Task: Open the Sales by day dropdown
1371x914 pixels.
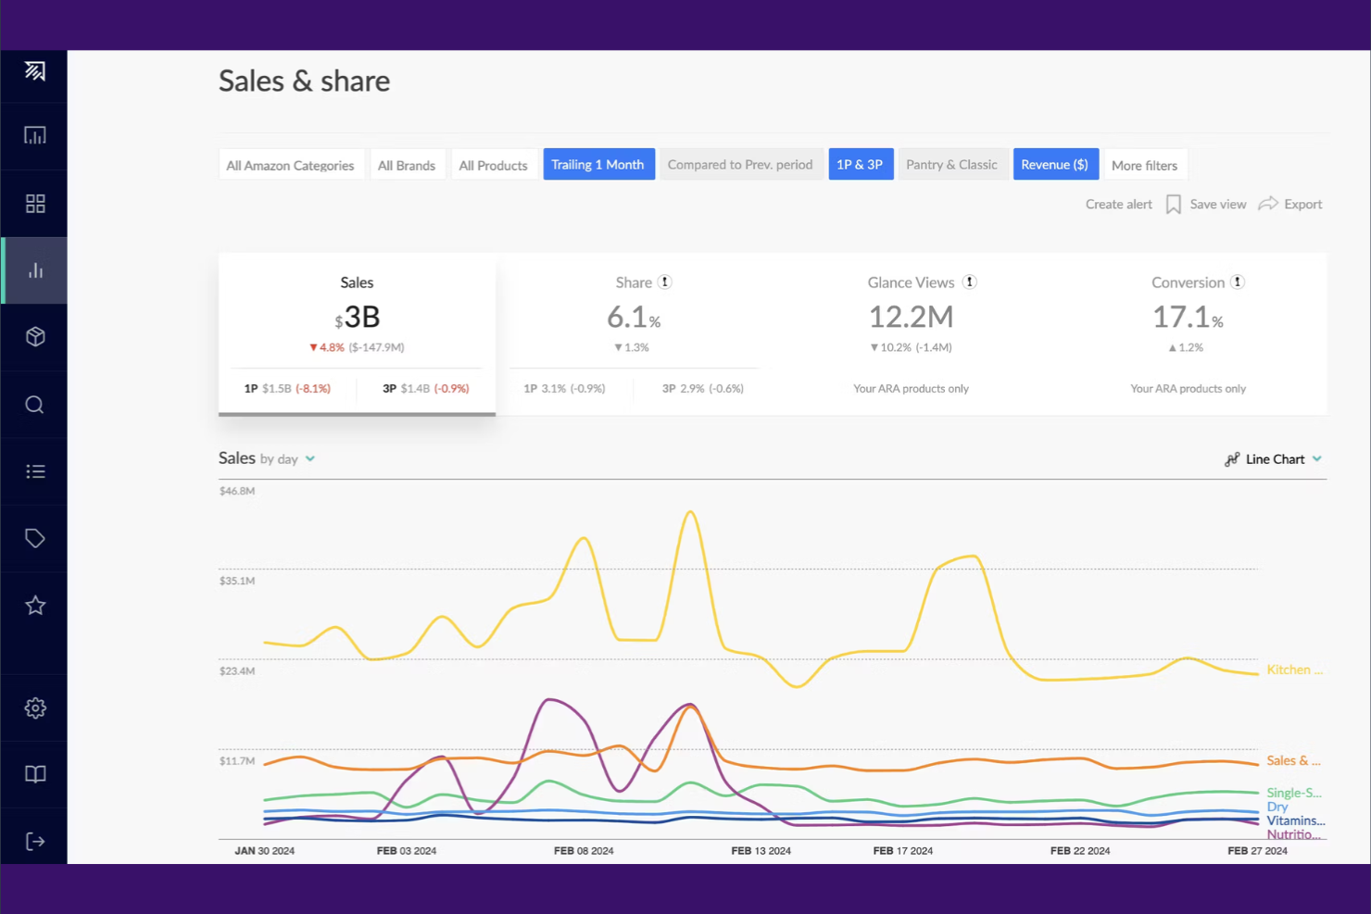Action: [309, 458]
